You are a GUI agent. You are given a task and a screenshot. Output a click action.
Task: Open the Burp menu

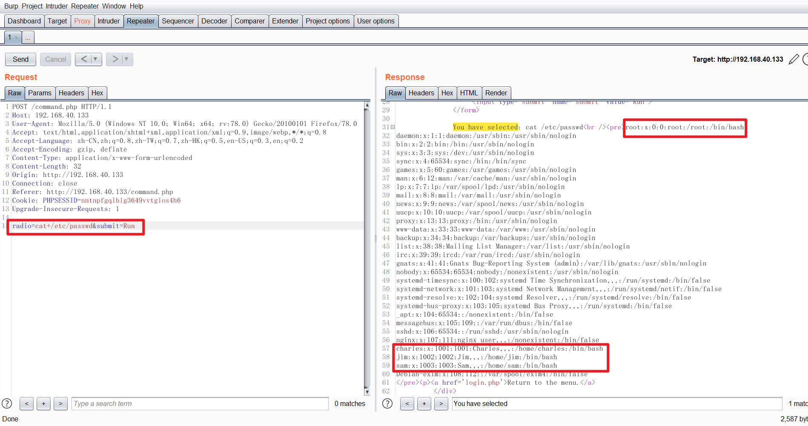coord(11,6)
